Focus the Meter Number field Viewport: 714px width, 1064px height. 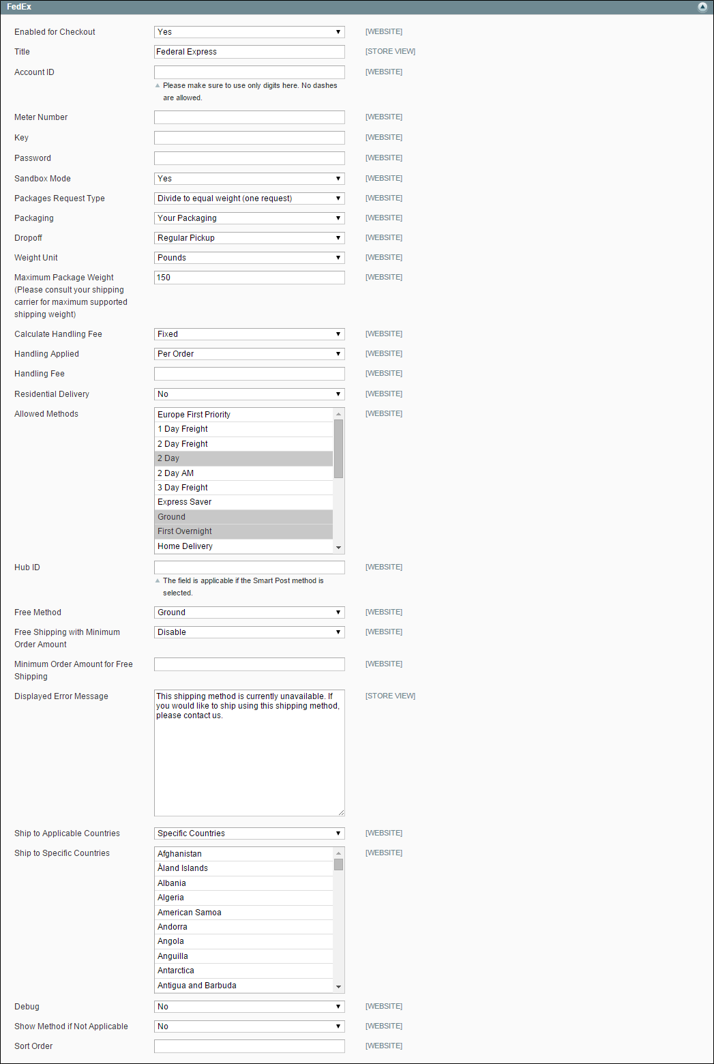click(x=250, y=117)
